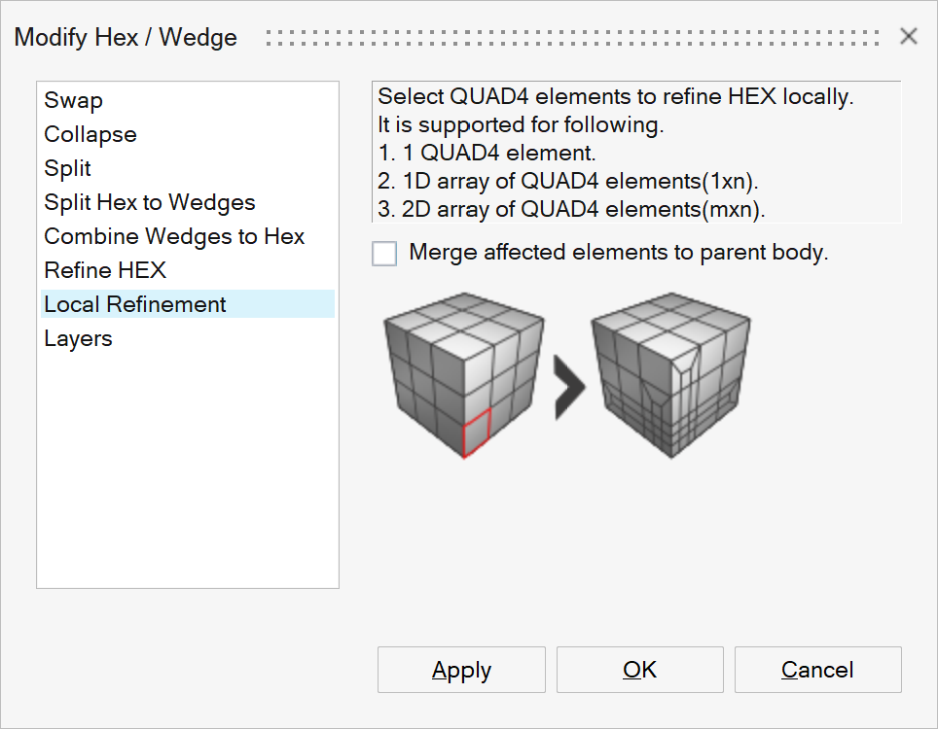Enable Merge affected elements checkbox
Image resolution: width=938 pixels, height=729 pixels.
point(385,254)
